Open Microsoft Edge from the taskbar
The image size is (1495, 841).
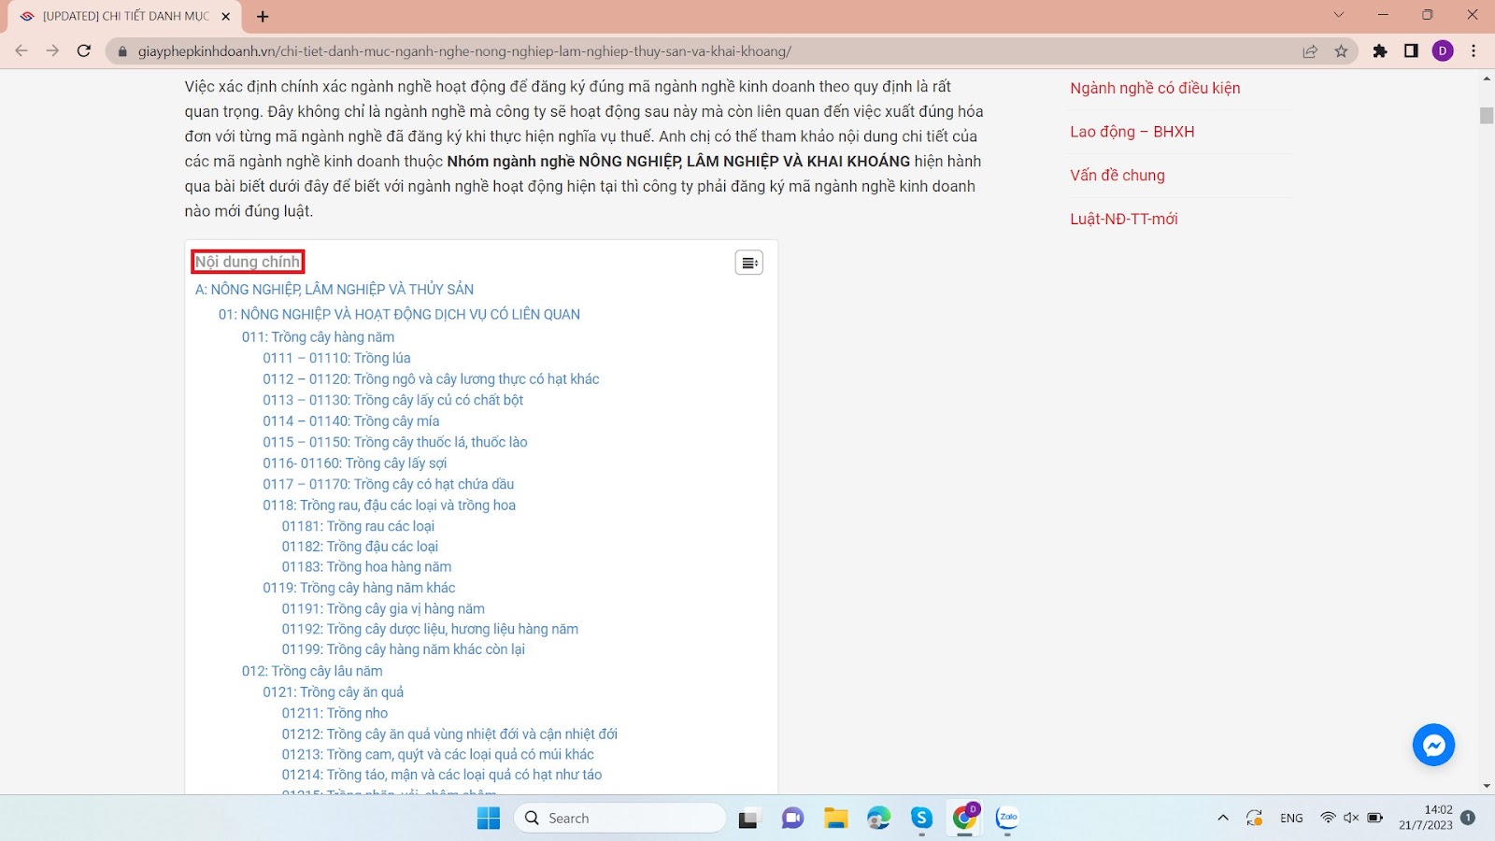click(x=878, y=819)
